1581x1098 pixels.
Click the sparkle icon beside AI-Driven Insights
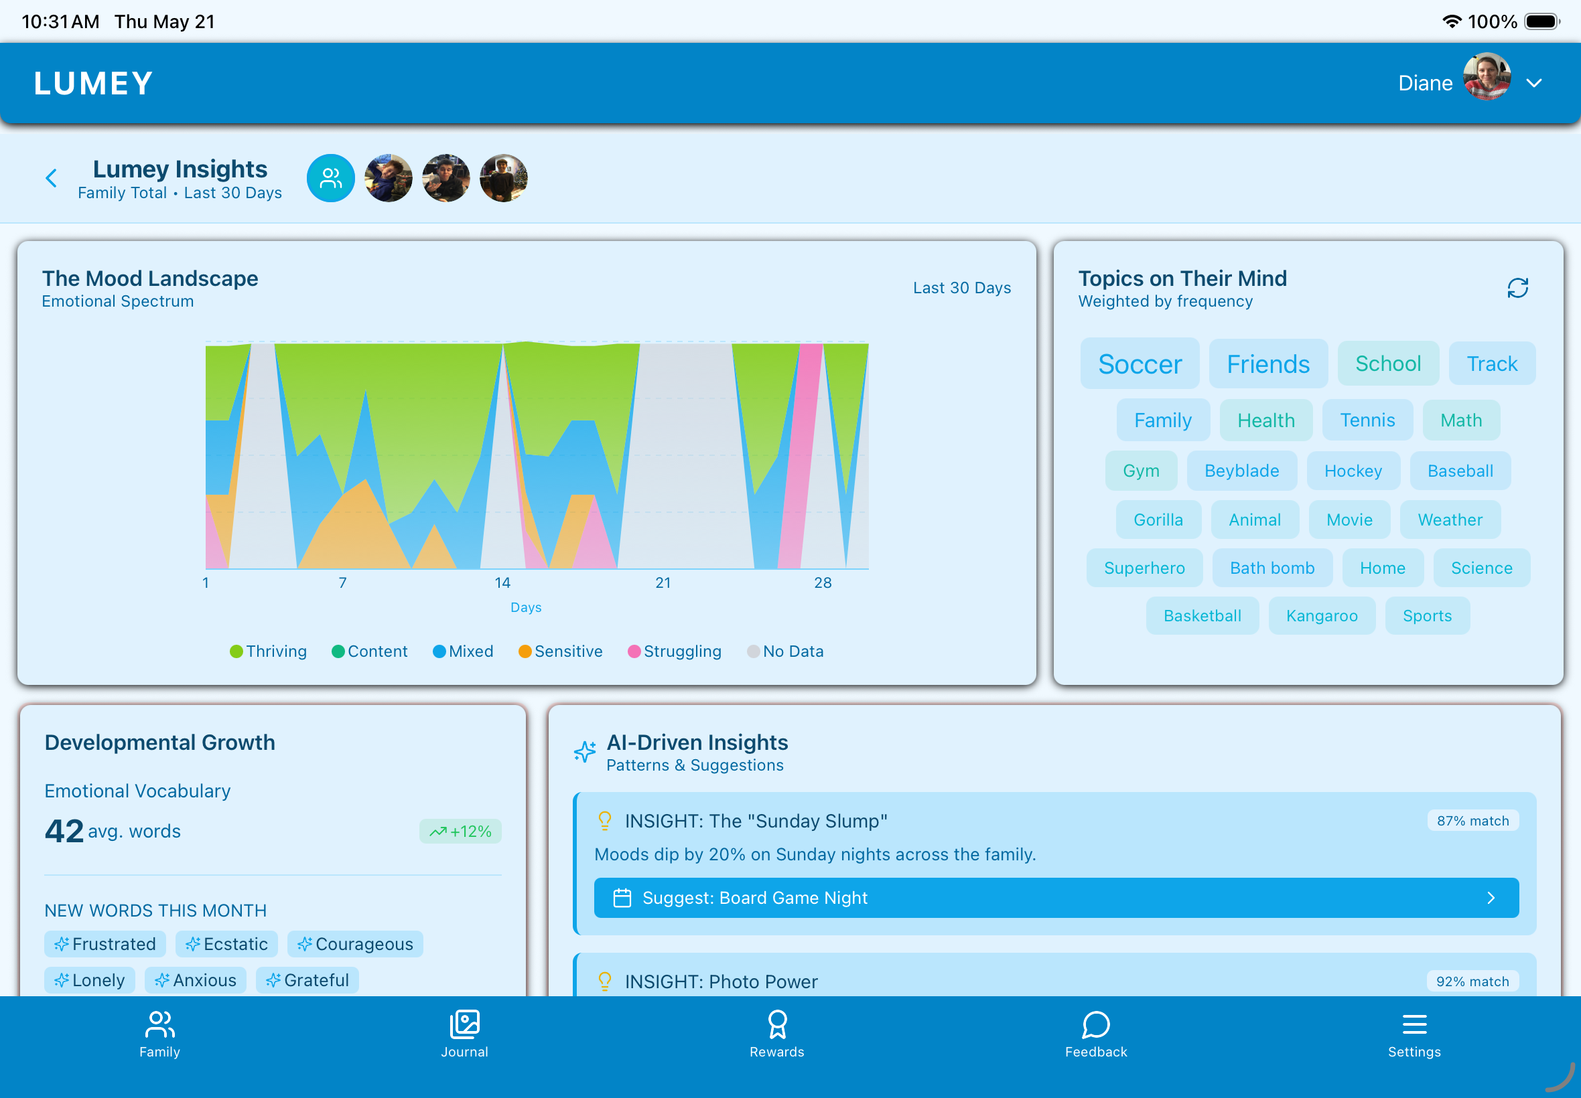pos(584,752)
